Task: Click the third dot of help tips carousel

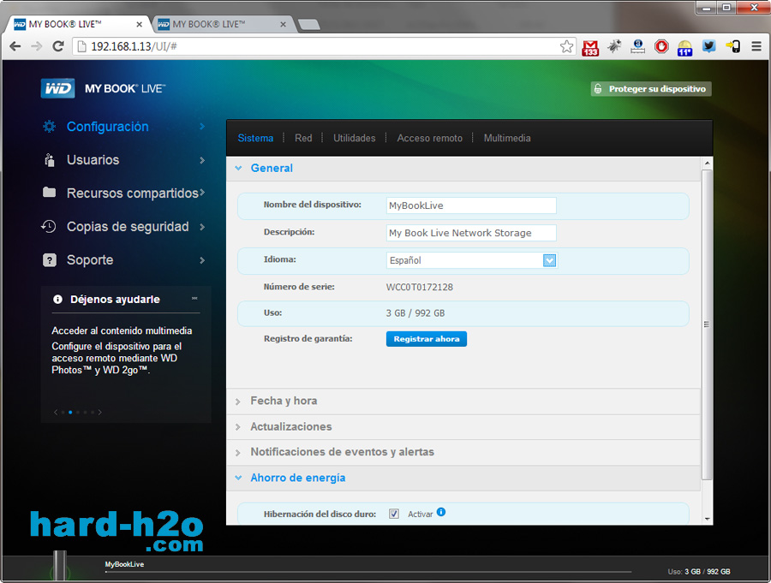Action: click(x=78, y=412)
